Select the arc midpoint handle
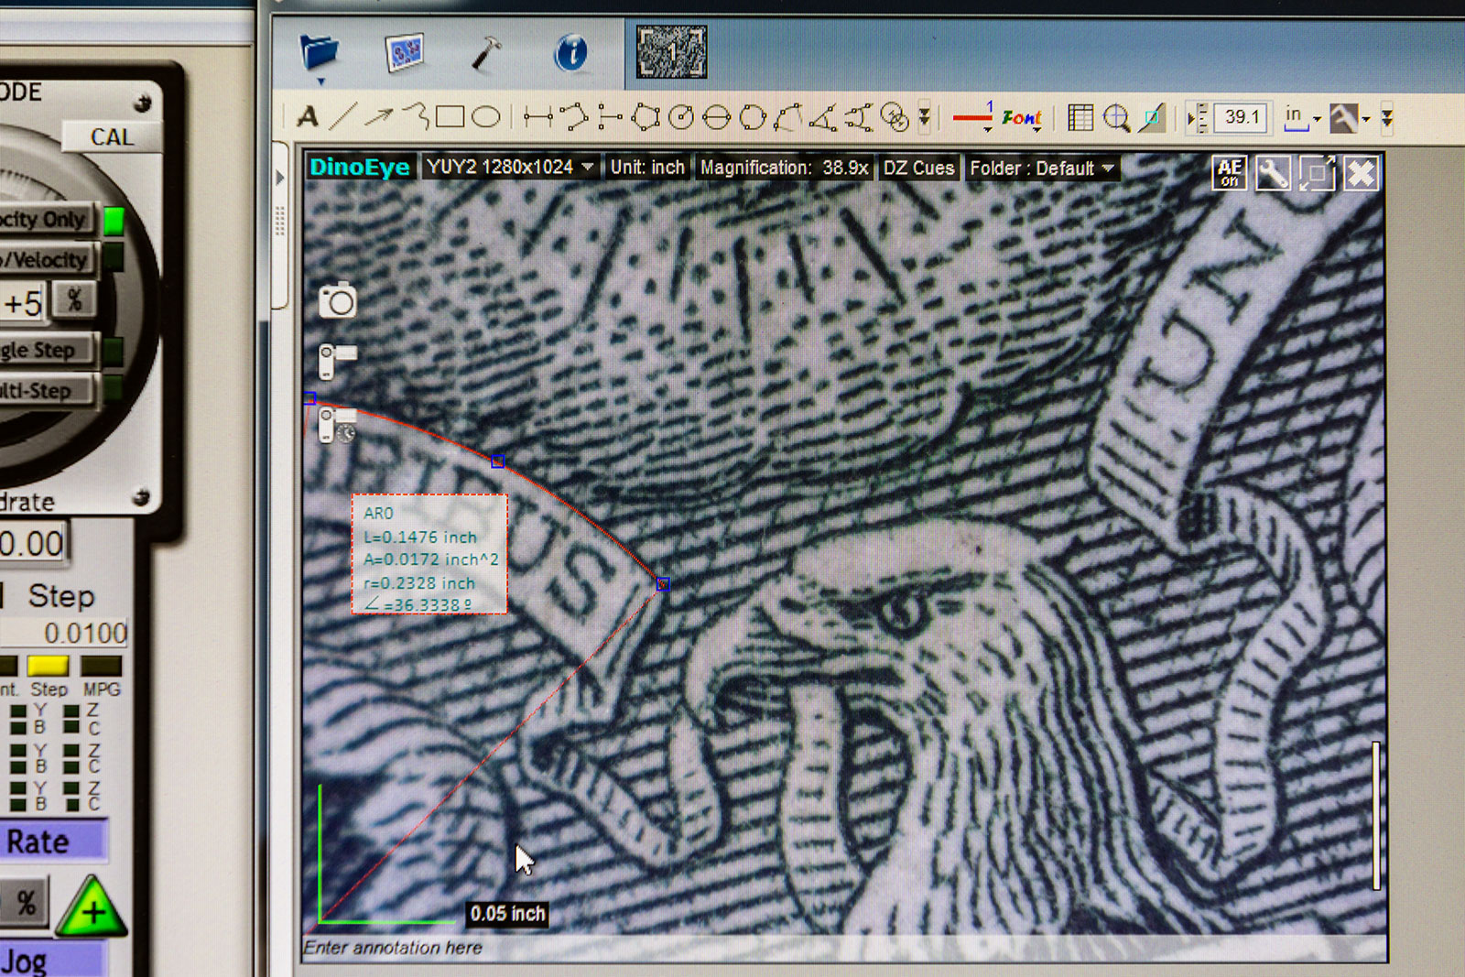The height and width of the screenshot is (977, 1465). [x=497, y=461]
